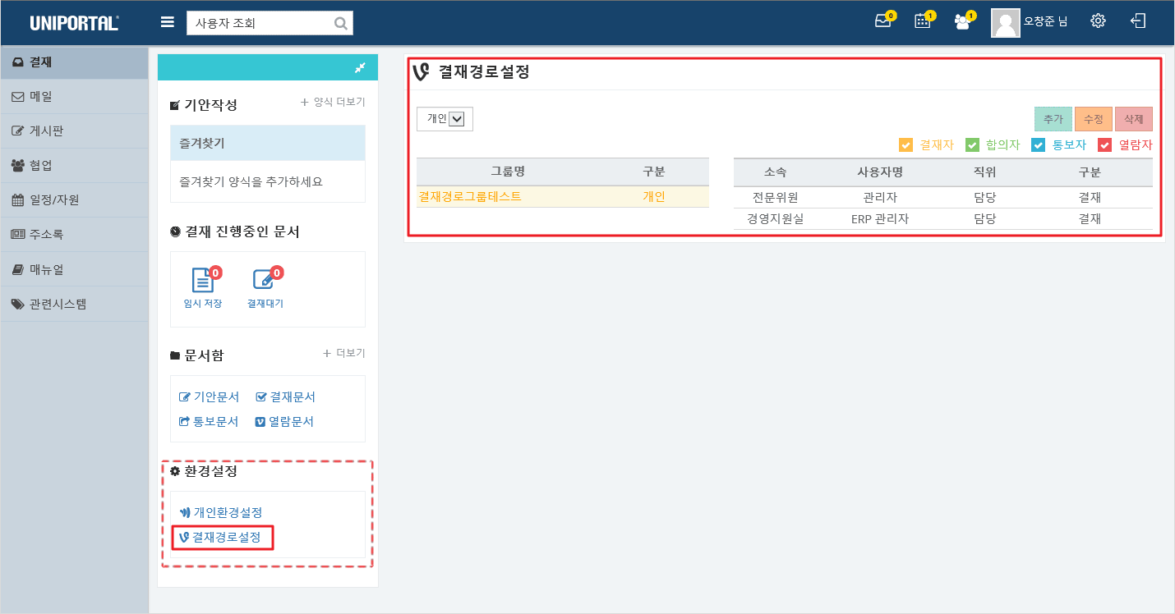
Task: Open the 주소록 sidebar menu
Action: 74,235
